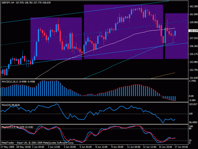Click the Stochastic 20 level label
The height and width of the screenshot is (149, 198).
(190, 140)
